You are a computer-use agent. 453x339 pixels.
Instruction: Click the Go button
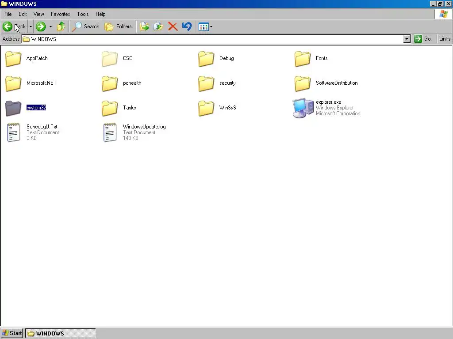pos(422,39)
